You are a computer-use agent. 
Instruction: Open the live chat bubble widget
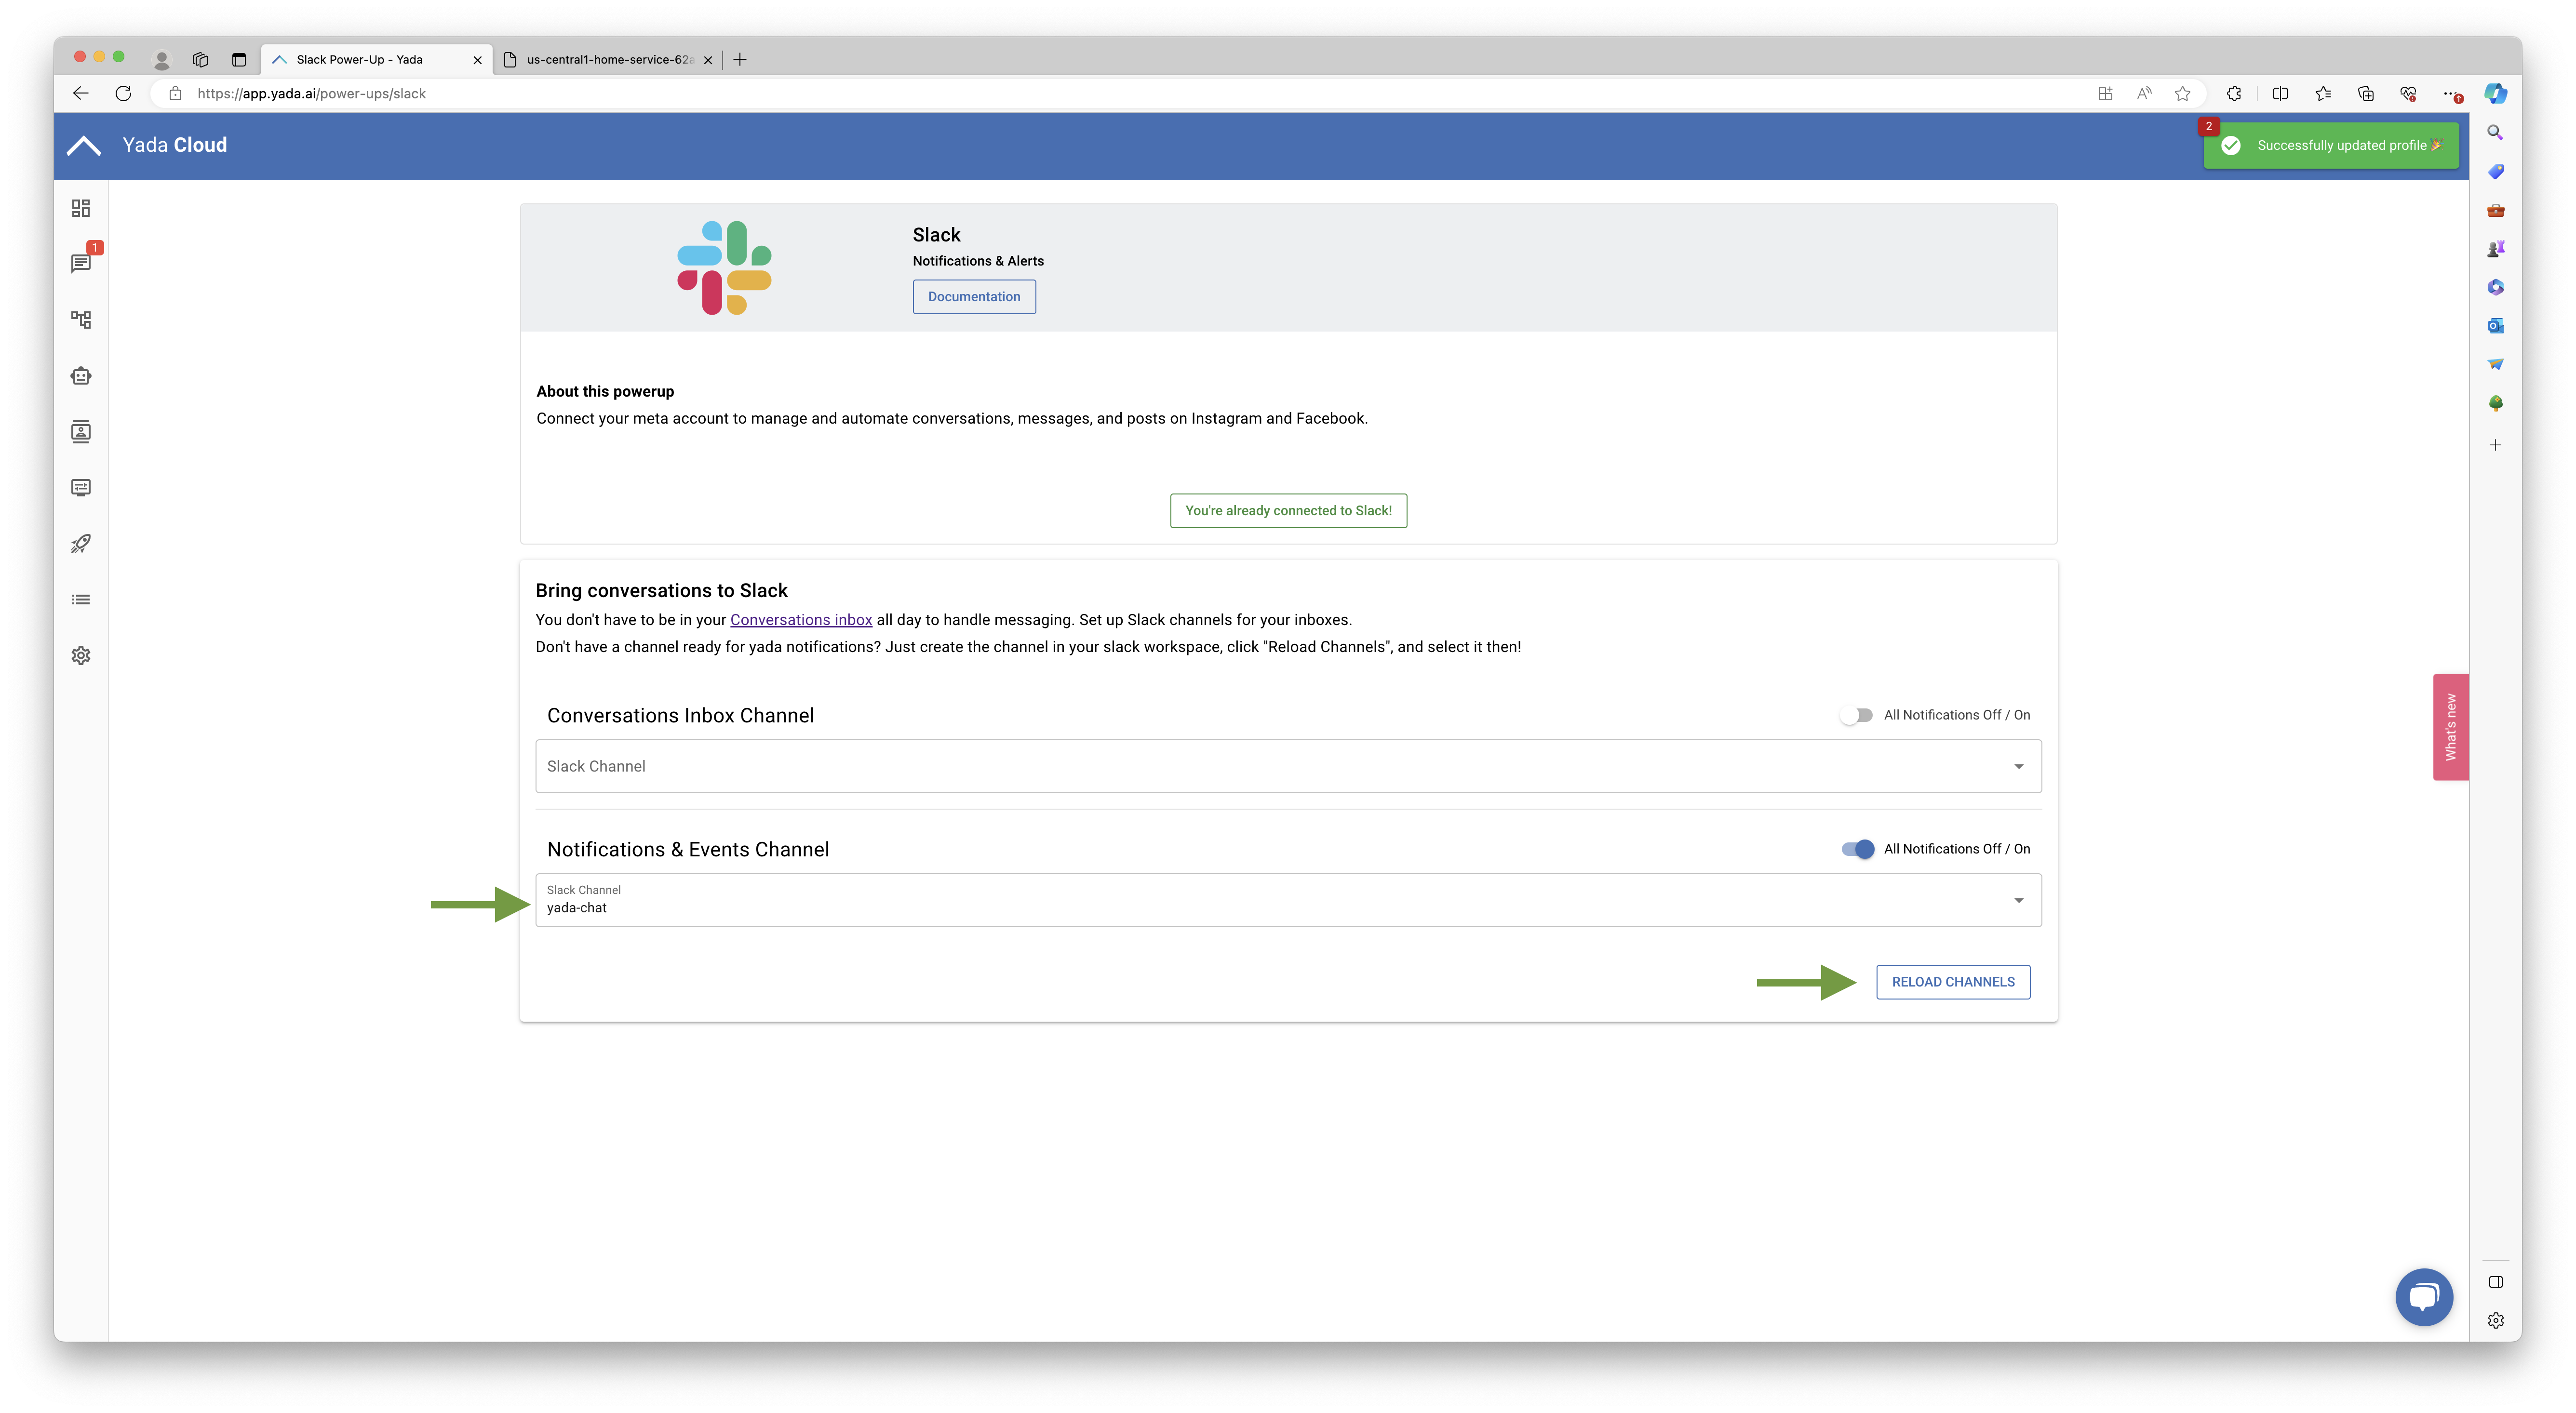pyautogui.click(x=2423, y=1297)
